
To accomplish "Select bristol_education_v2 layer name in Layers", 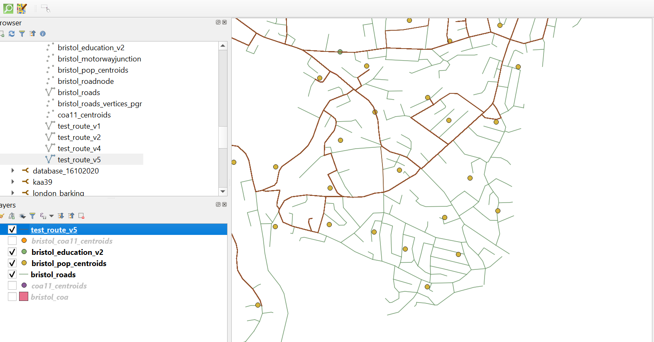I will coord(67,252).
